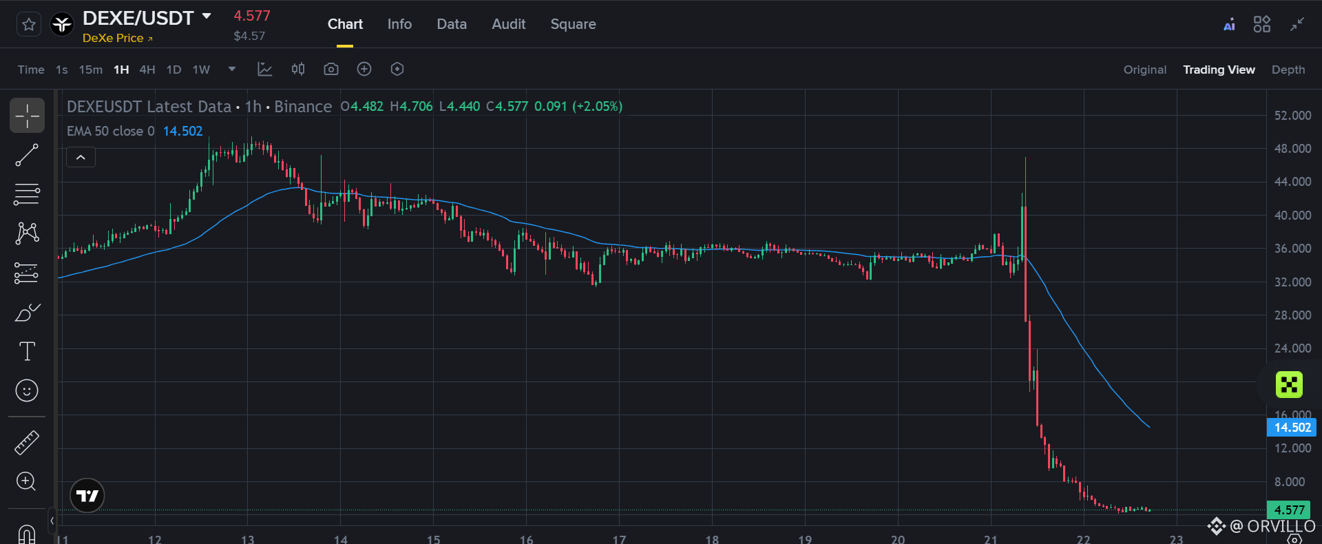1322x544 pixels.
Task: Switch to the Data tab
Action: click(x=452, y=24)
